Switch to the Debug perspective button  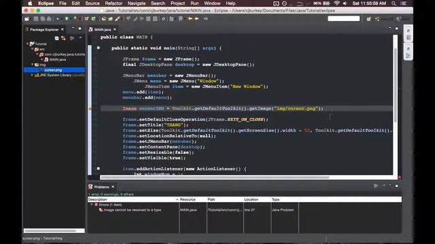coord(403,19)
